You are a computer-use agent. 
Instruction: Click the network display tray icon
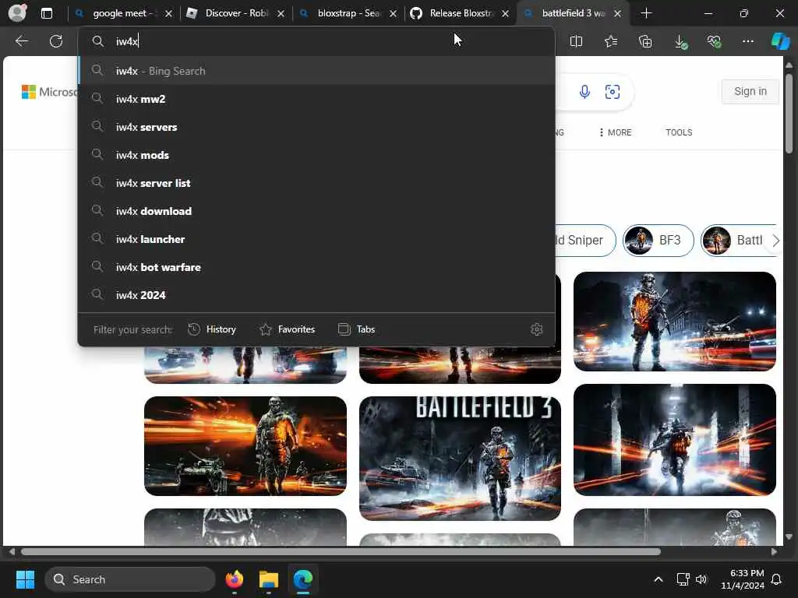coord(683,579)
